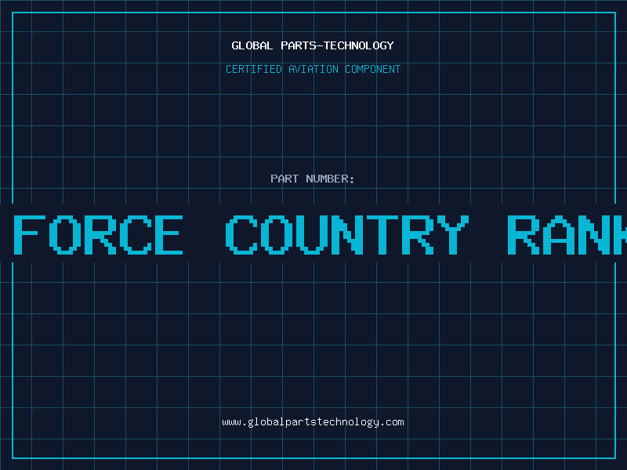The image size is (627, 470).
Task: Click the large word COUNTRY
Action: click(347, 234)
